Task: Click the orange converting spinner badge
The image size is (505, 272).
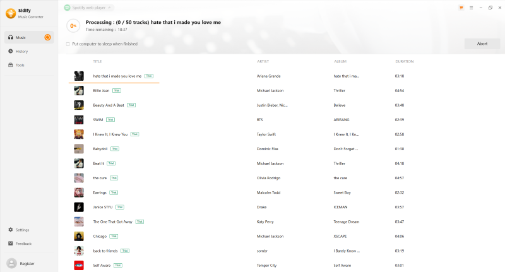Action: pyautogui.click(x=47, y=37)
